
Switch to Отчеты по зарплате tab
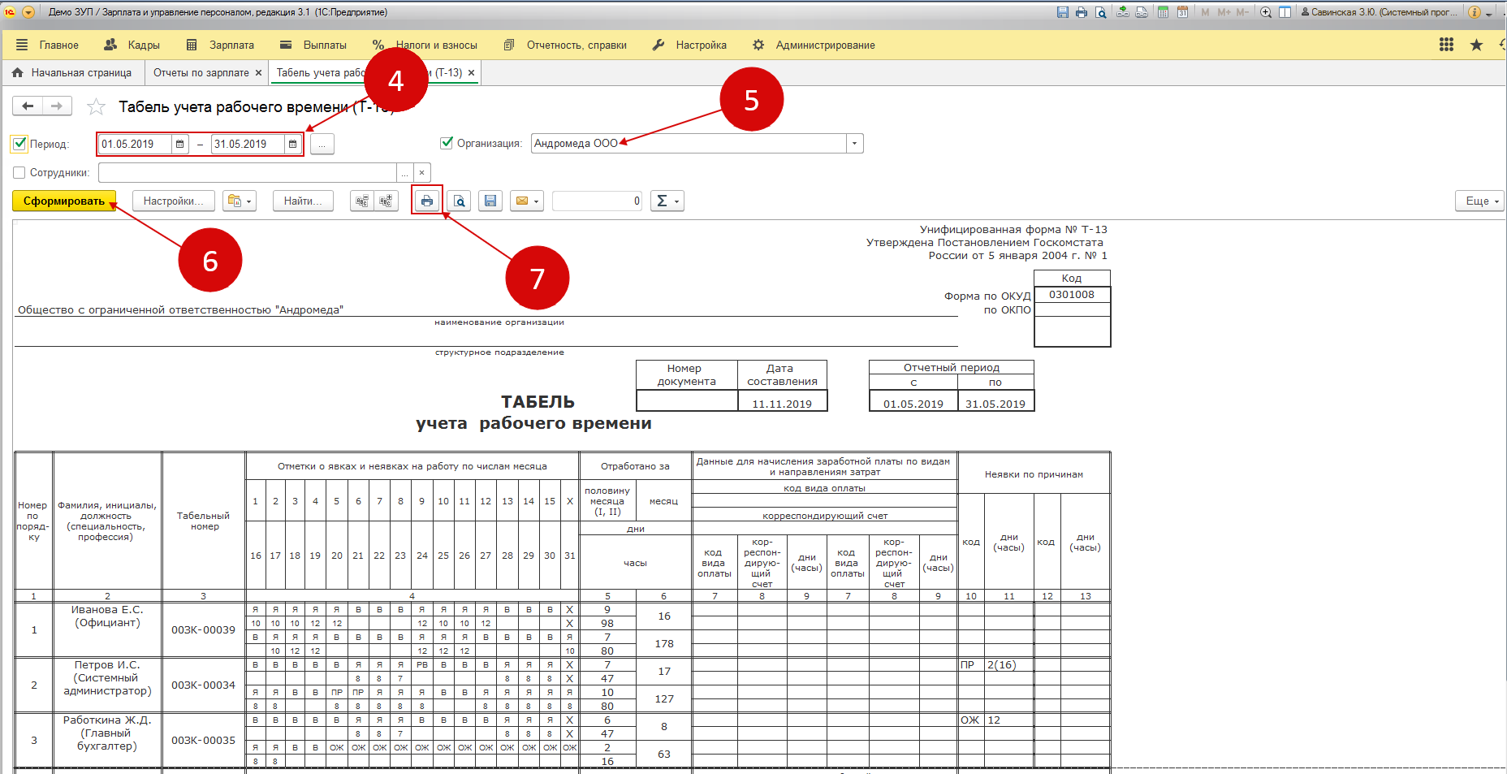click(x=201, y=72)
